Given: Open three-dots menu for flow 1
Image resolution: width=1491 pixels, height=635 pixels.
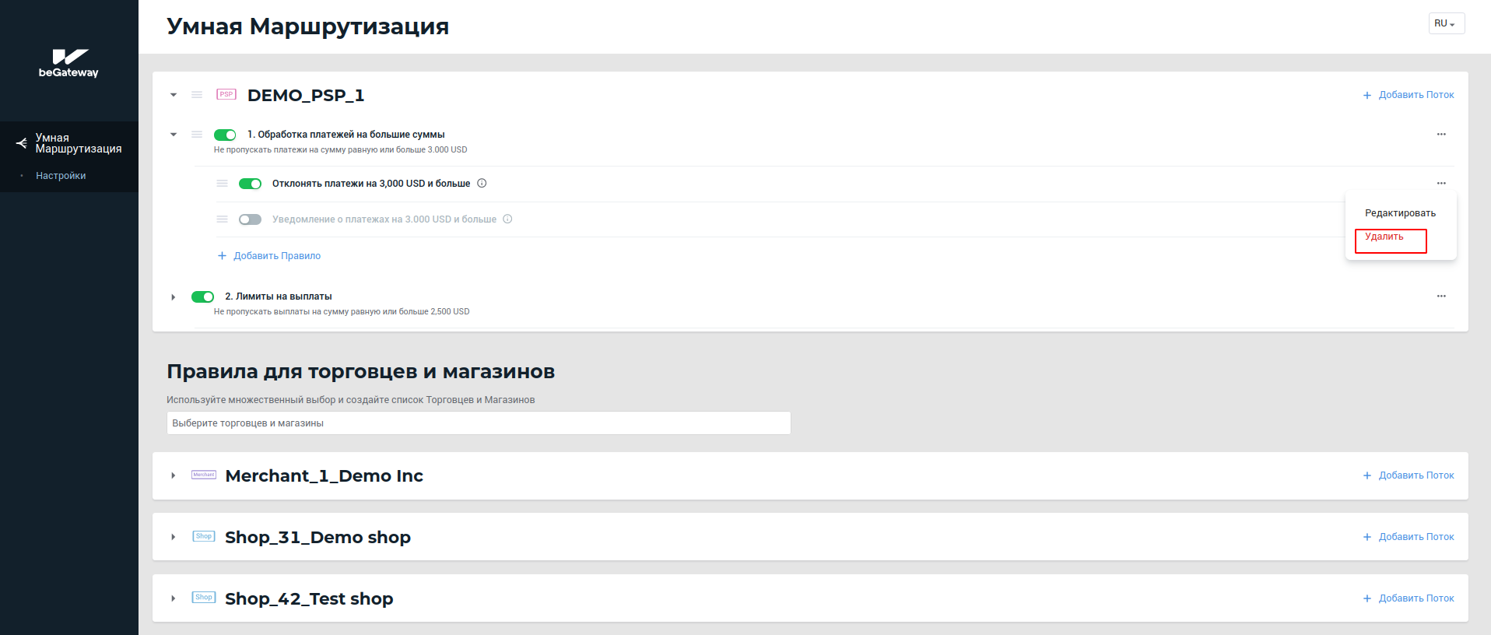Looking at the screenshot, I should [x=1440, y=135].
